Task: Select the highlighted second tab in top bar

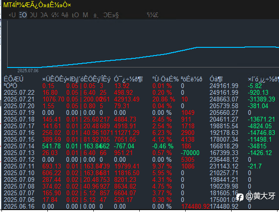Action: point(23,15)
